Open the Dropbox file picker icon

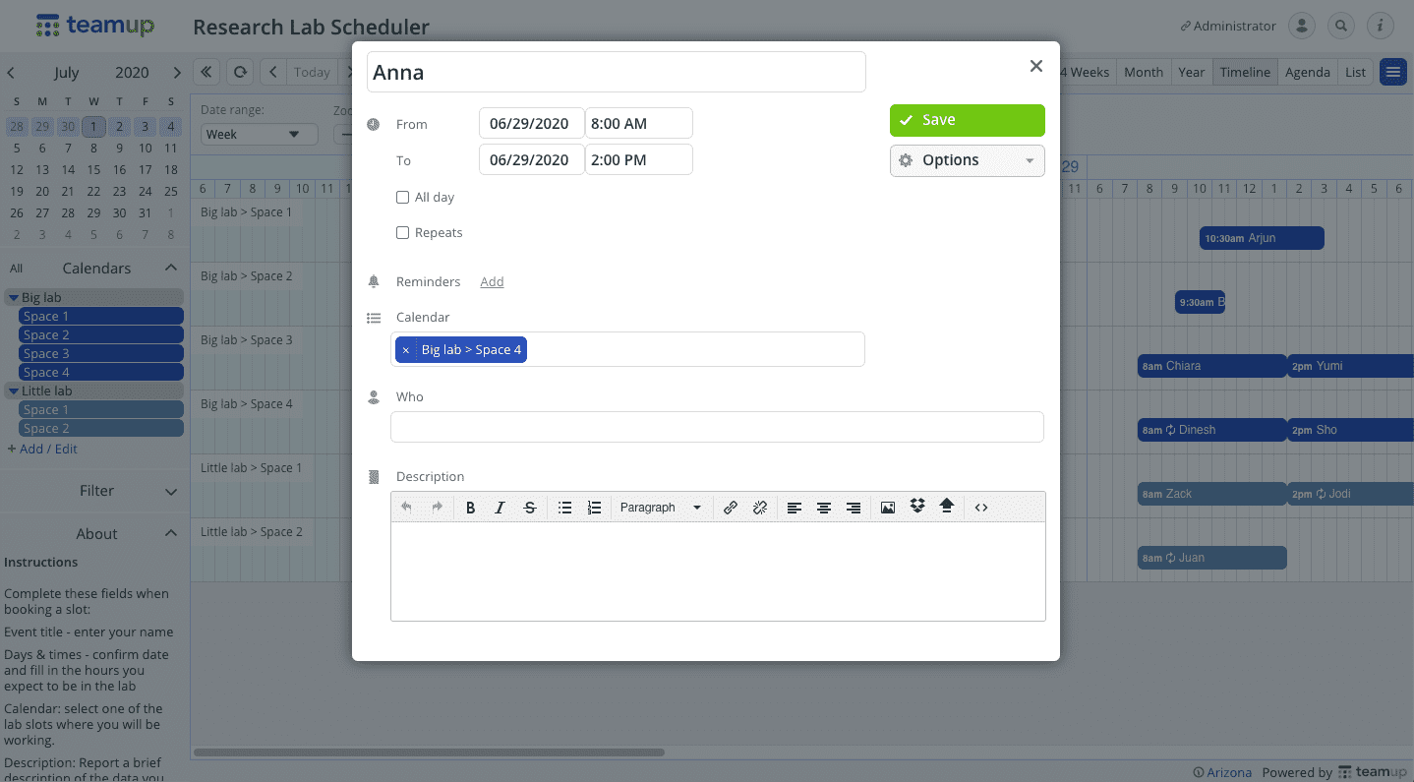point(917,507)
